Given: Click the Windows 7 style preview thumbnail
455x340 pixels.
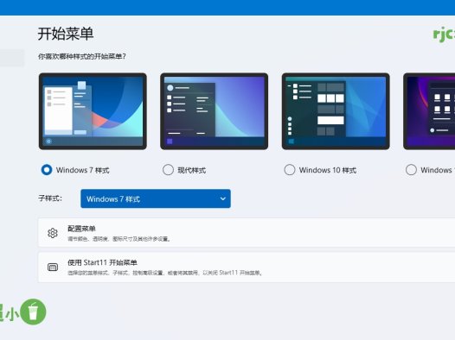Looking at the screenshot, I should [x=93, y=111].
